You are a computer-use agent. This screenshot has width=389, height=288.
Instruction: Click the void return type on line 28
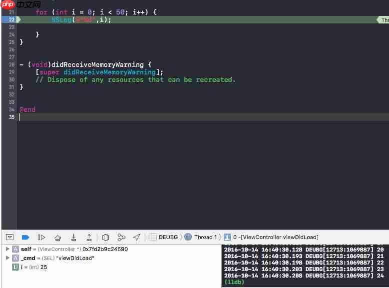pyautogui.click(x=39, y=65)
